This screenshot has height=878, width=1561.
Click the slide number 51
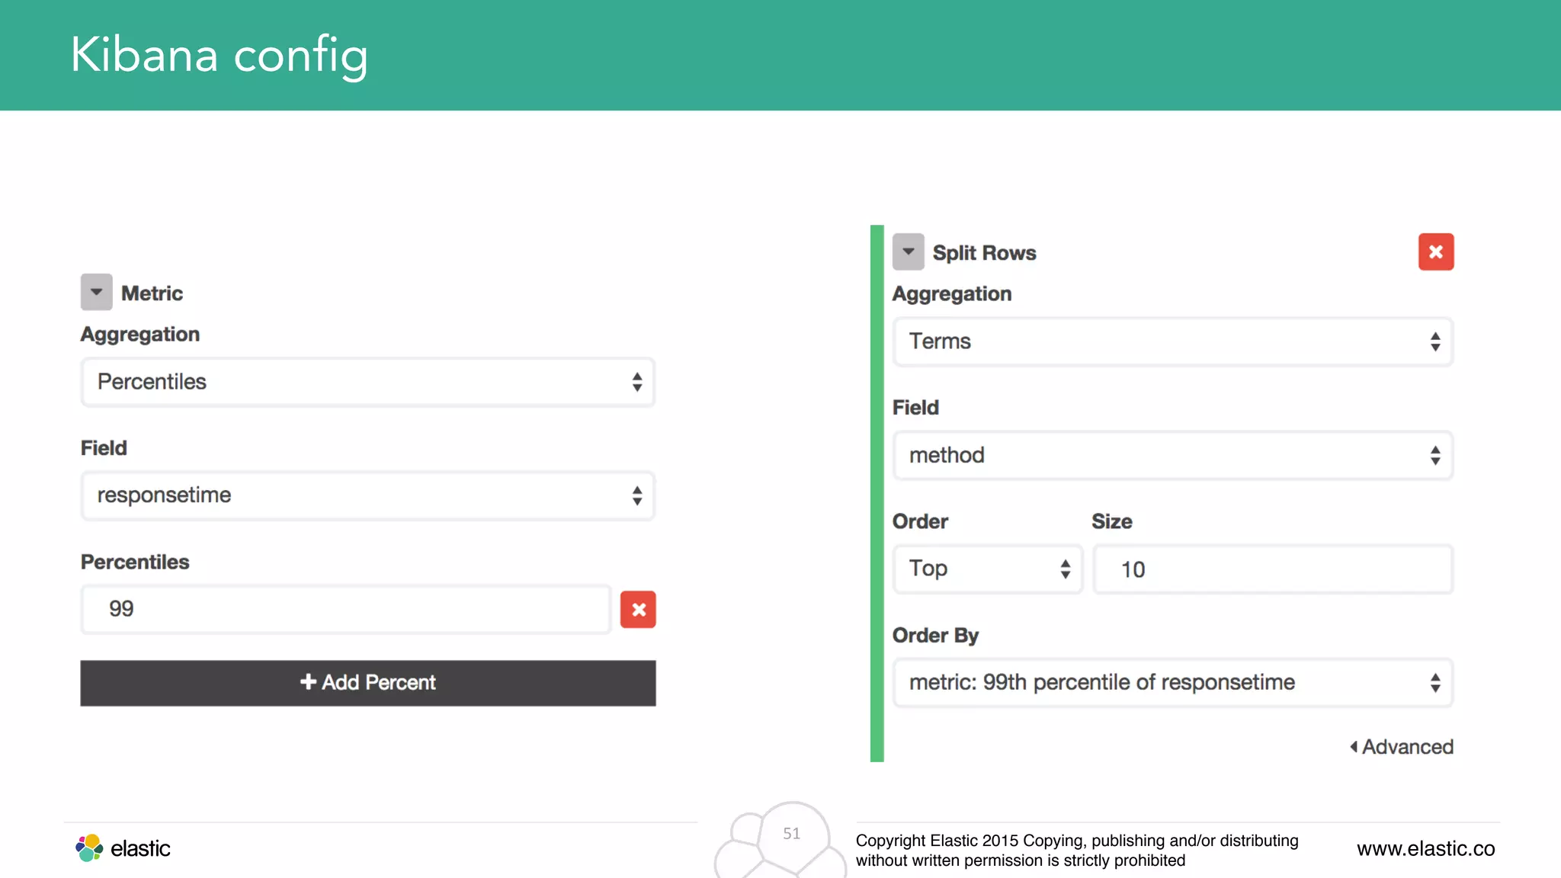(x=792, y=834)
